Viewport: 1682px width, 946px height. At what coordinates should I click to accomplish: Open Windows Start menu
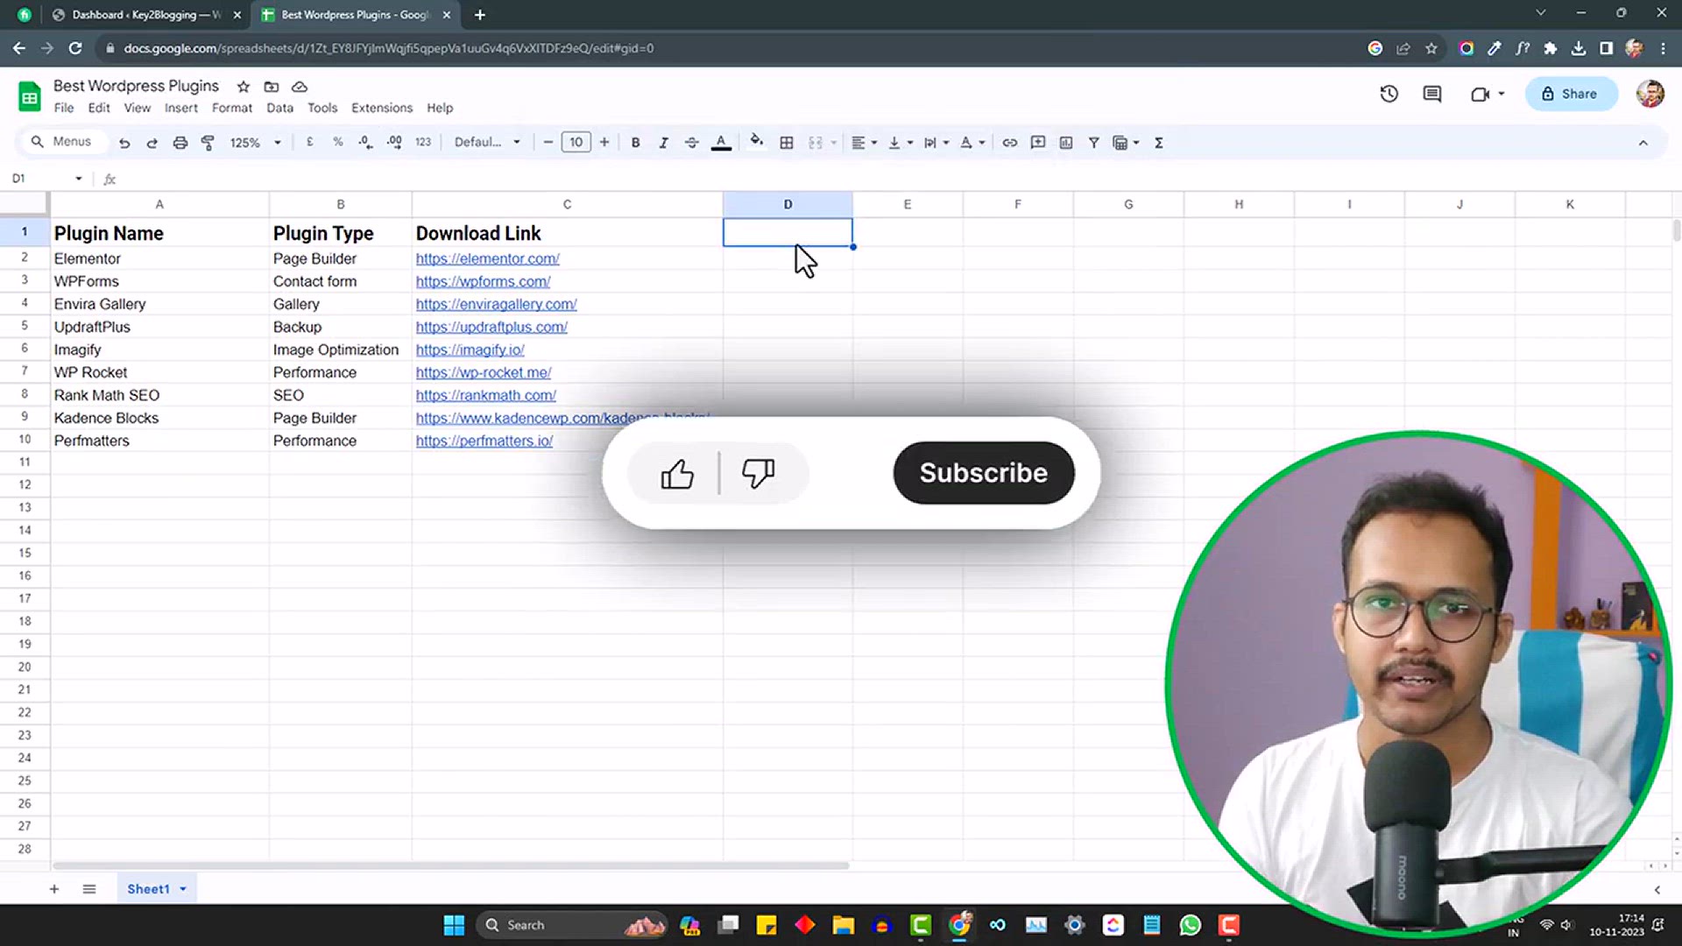[454, 925]
